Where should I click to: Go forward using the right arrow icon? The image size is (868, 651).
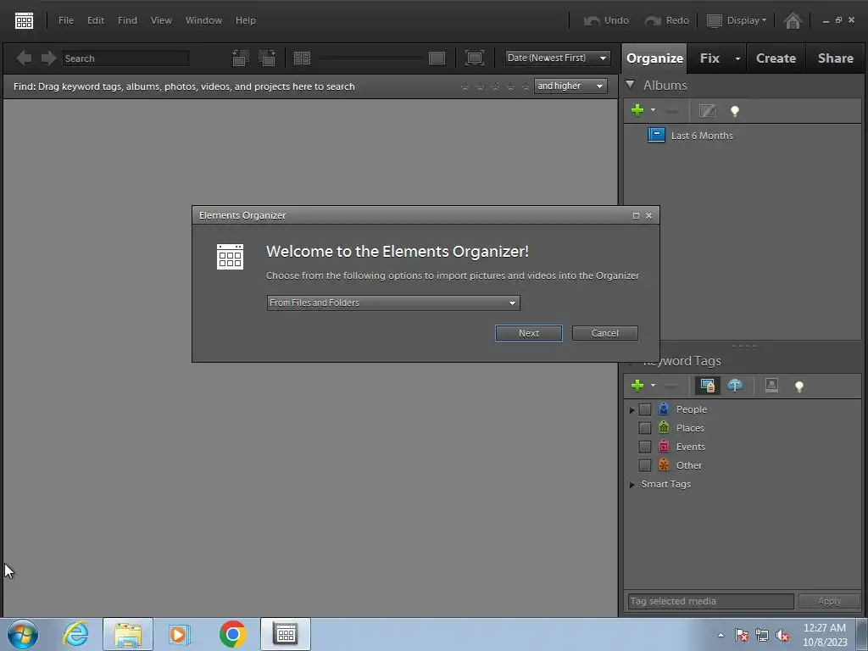(48, 58)
